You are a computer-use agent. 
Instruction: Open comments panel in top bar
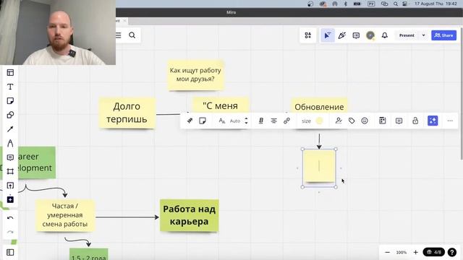pyautogui.click(x=356, y=35)
